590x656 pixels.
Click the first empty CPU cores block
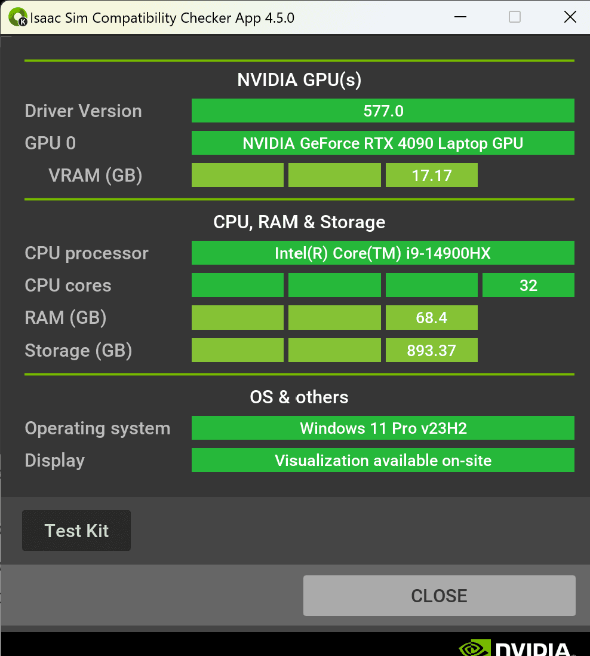238,286
